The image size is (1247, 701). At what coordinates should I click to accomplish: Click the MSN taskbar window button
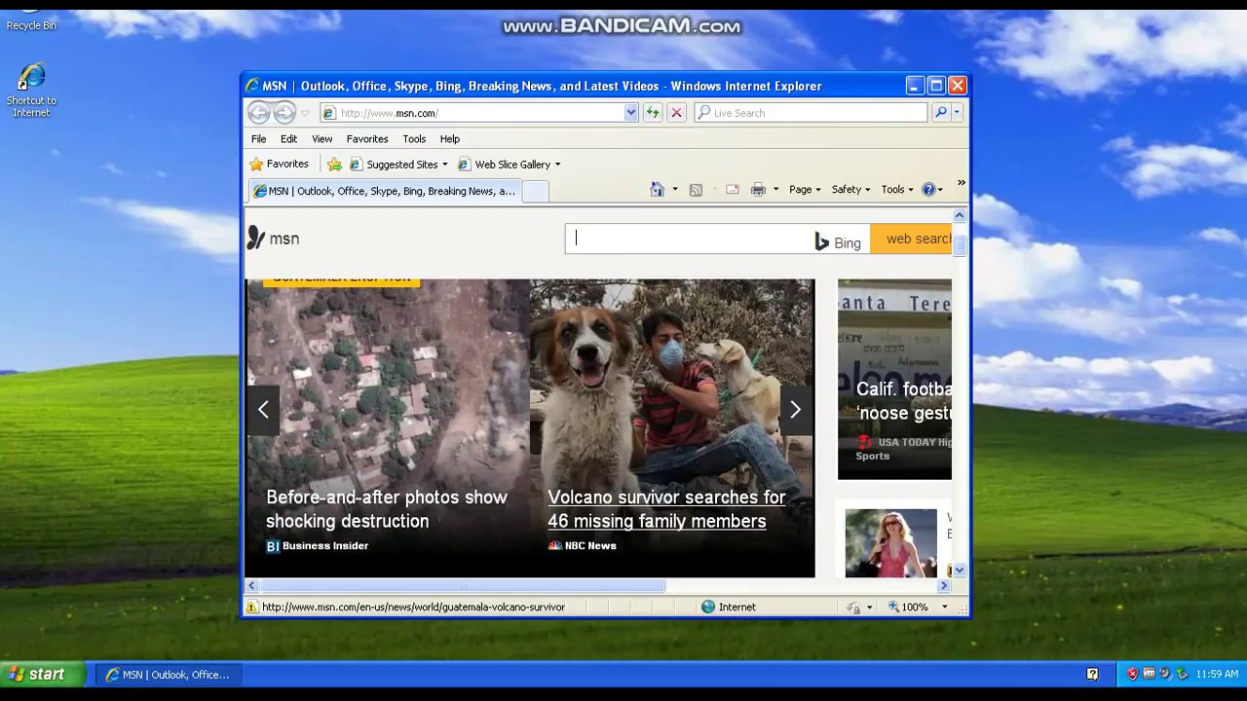(168, 674)
